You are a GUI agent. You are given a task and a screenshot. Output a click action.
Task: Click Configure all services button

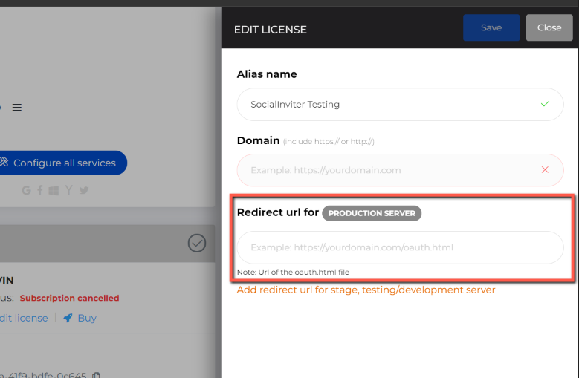pyautogui.click(x=62, y=163)
